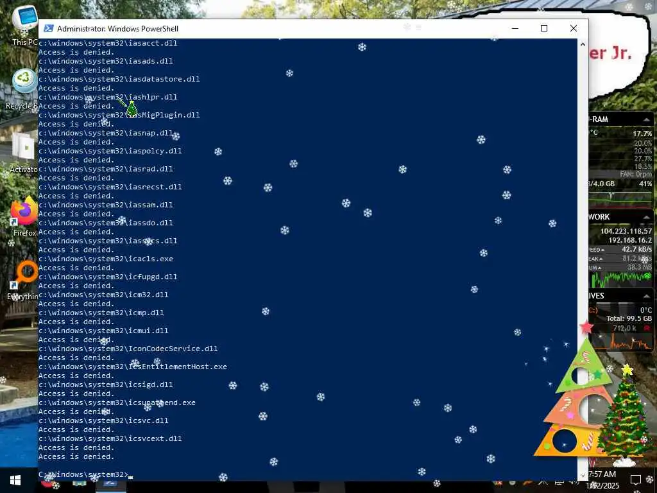
Task: Click the 42.7 kB/s speed value
Action: point(636,249)
